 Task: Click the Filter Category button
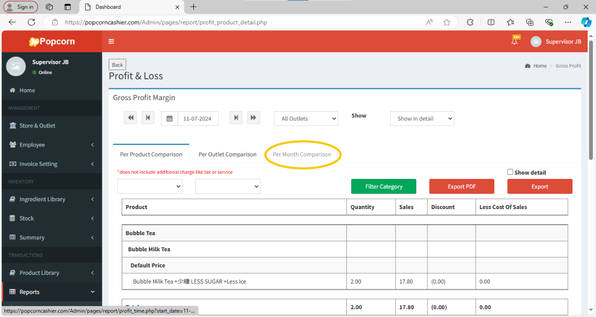(383, 186)
